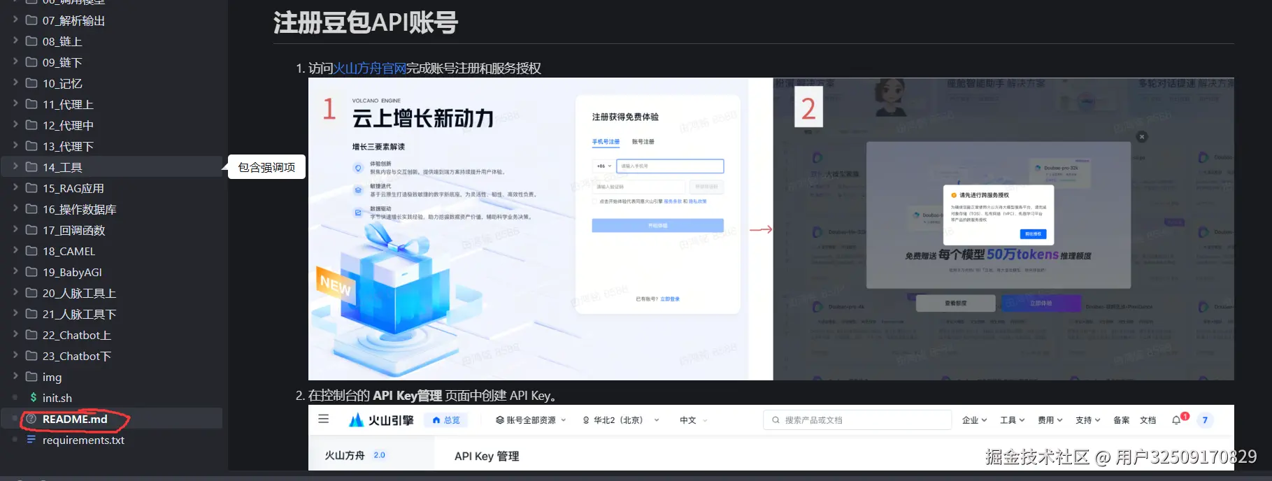
Task: Click the 火山方舟 2.0 sidebar label
Action: tap(355, 455)
